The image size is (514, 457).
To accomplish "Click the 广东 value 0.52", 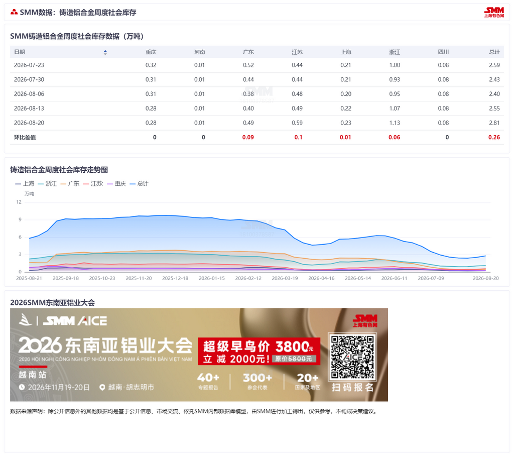I will [x=248, y=65].
